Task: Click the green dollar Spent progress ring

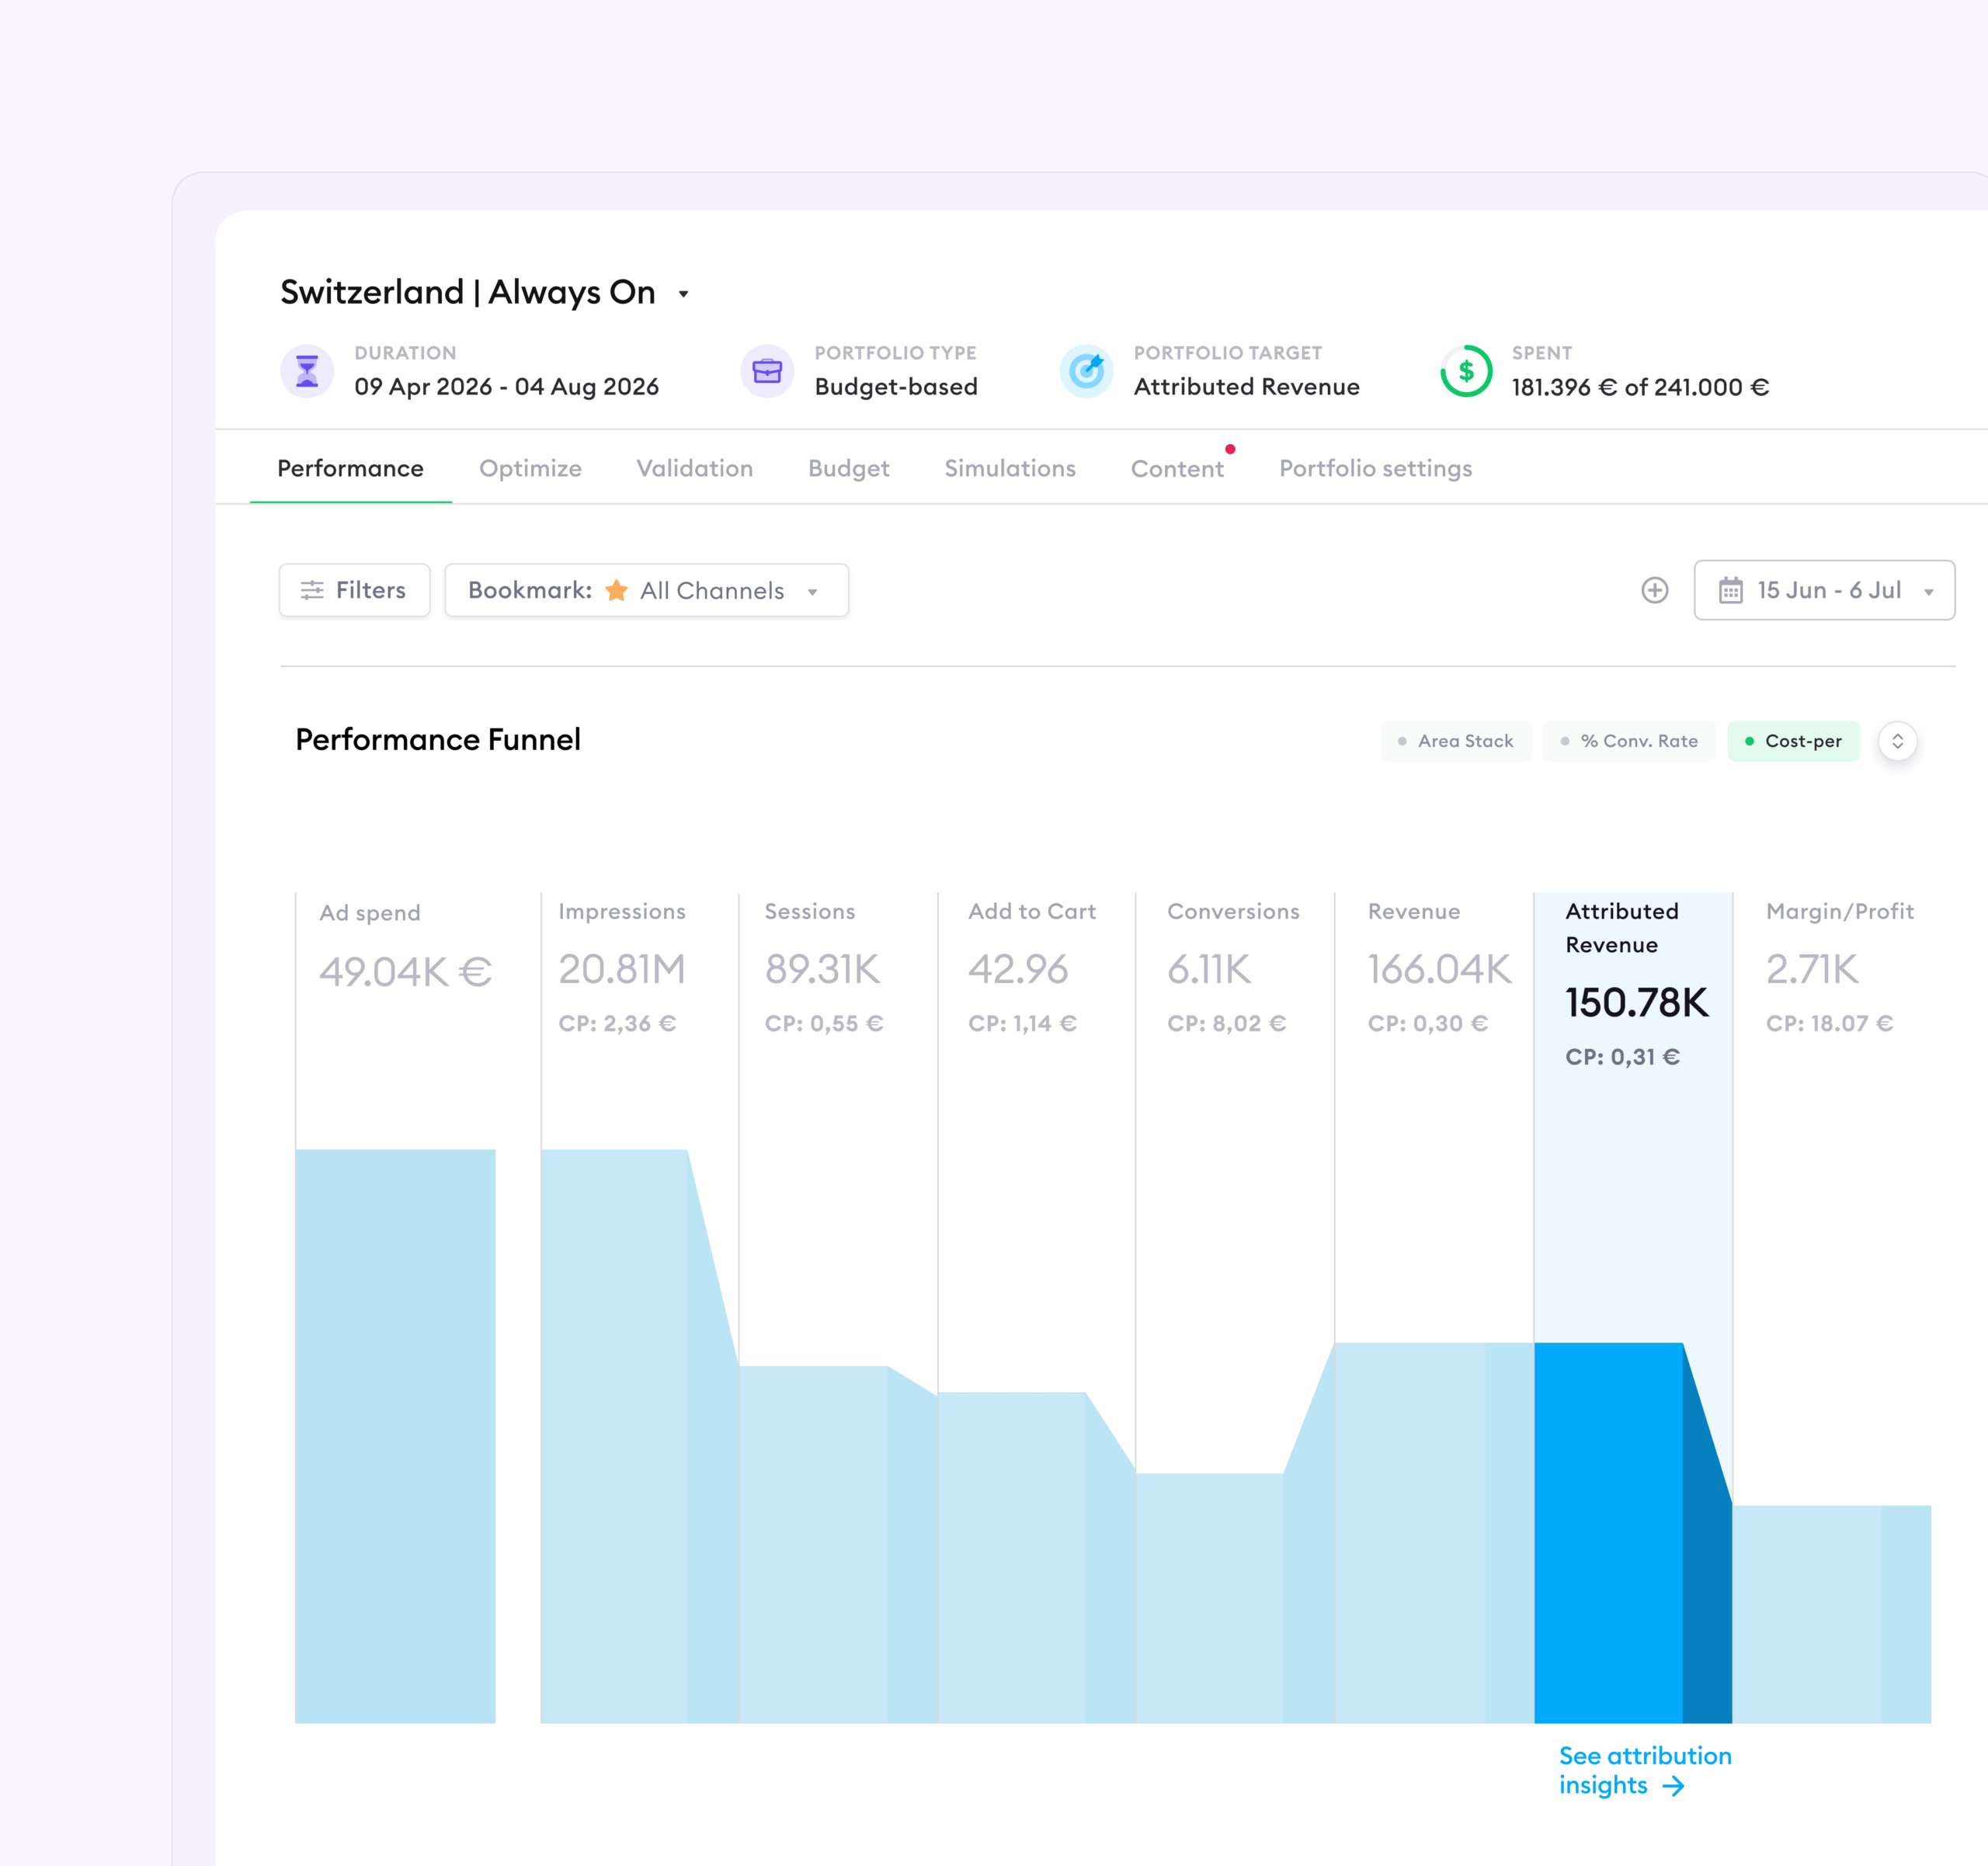Action: pos(1466,371)
